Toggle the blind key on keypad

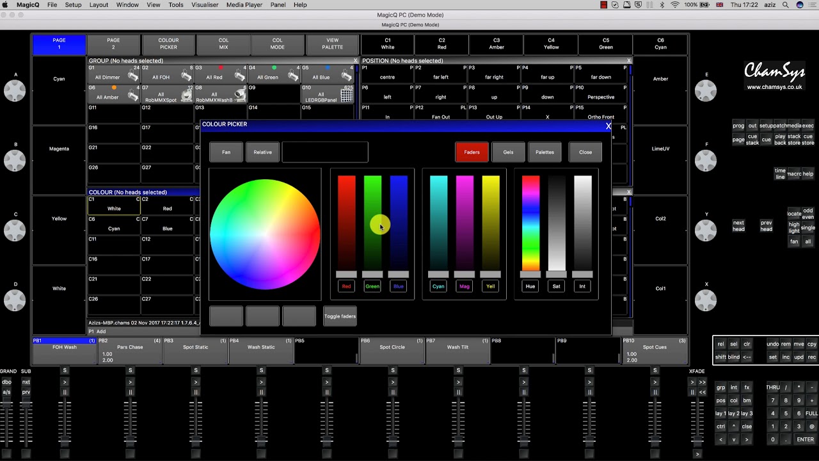point(733,357)
